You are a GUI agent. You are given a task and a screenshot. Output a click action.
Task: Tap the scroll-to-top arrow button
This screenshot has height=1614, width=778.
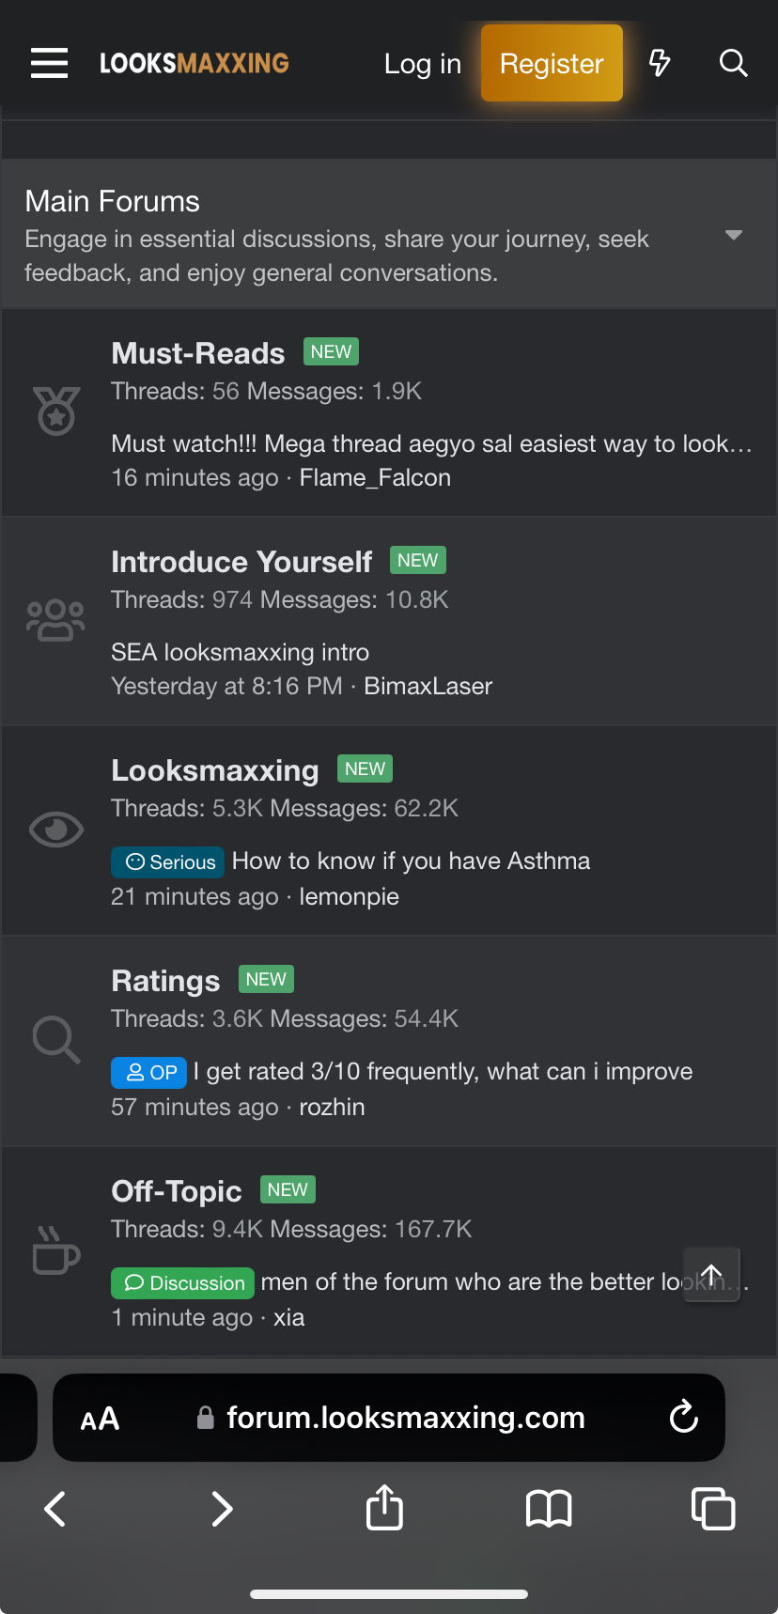pyautogui.click(x=711, y=1275)
